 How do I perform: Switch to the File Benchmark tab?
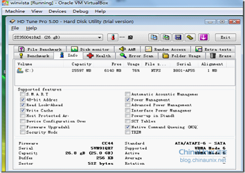[40, 49]
